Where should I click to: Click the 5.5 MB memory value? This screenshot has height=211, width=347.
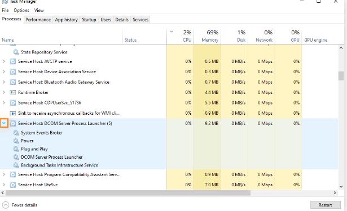click(x=212, y=102)
